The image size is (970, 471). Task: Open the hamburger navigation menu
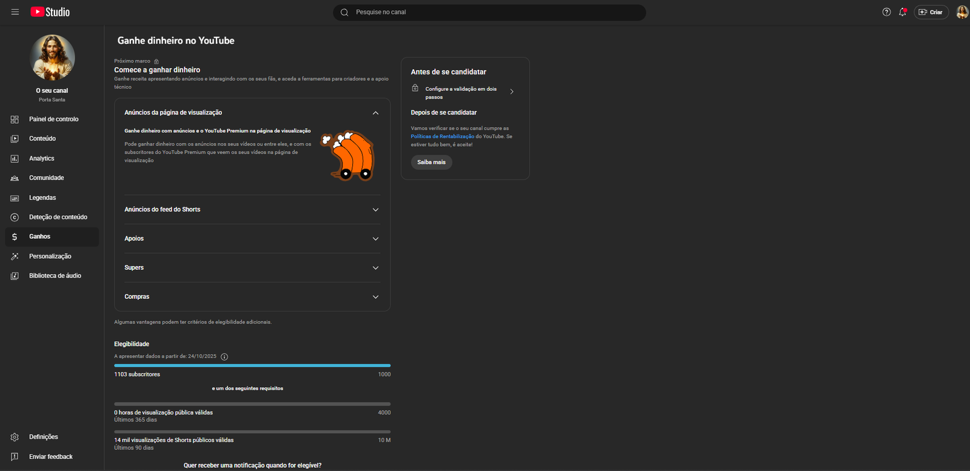tap(15, 12)
